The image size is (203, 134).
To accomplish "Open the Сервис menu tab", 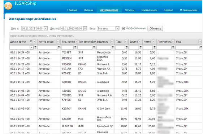I will [x=168, y=10].
